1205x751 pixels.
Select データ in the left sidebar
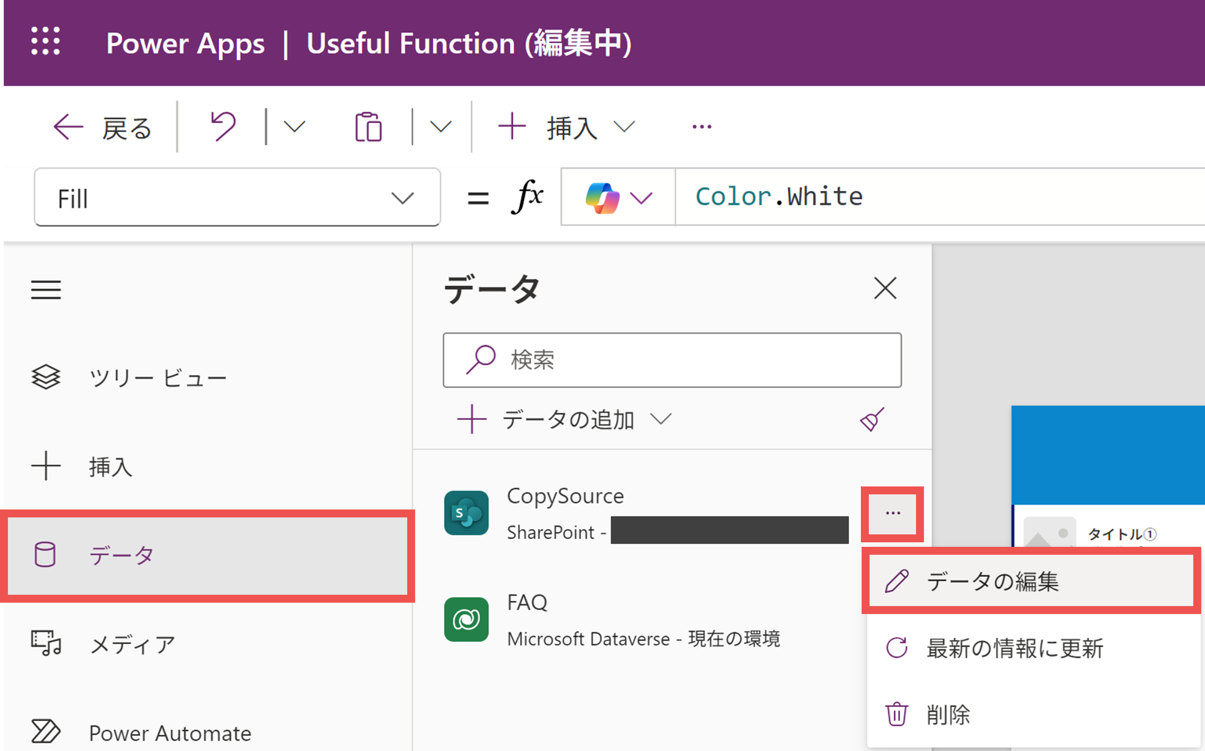click(208, 555)
